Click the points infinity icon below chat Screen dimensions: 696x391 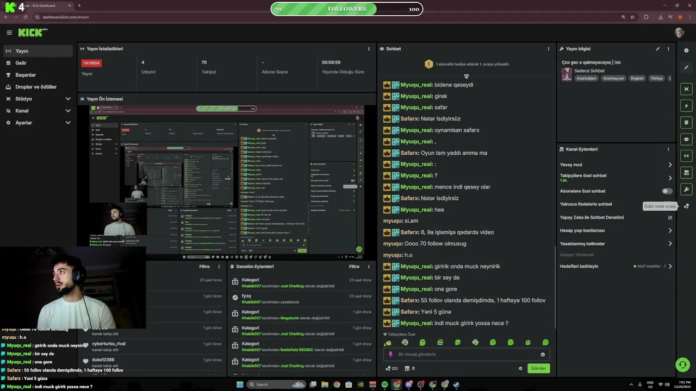[x=391, y=368]
